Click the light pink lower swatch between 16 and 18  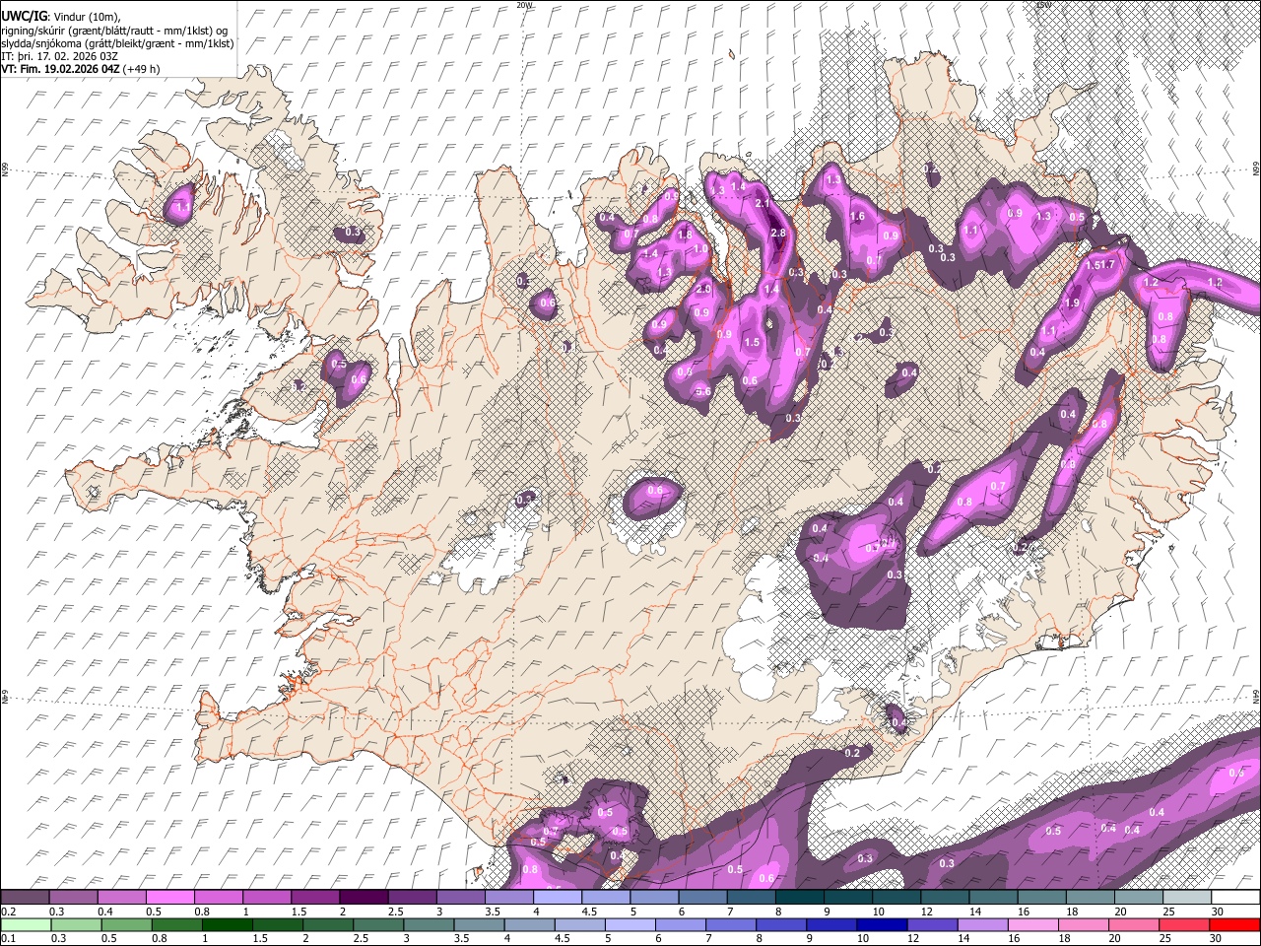[1034, 925]
